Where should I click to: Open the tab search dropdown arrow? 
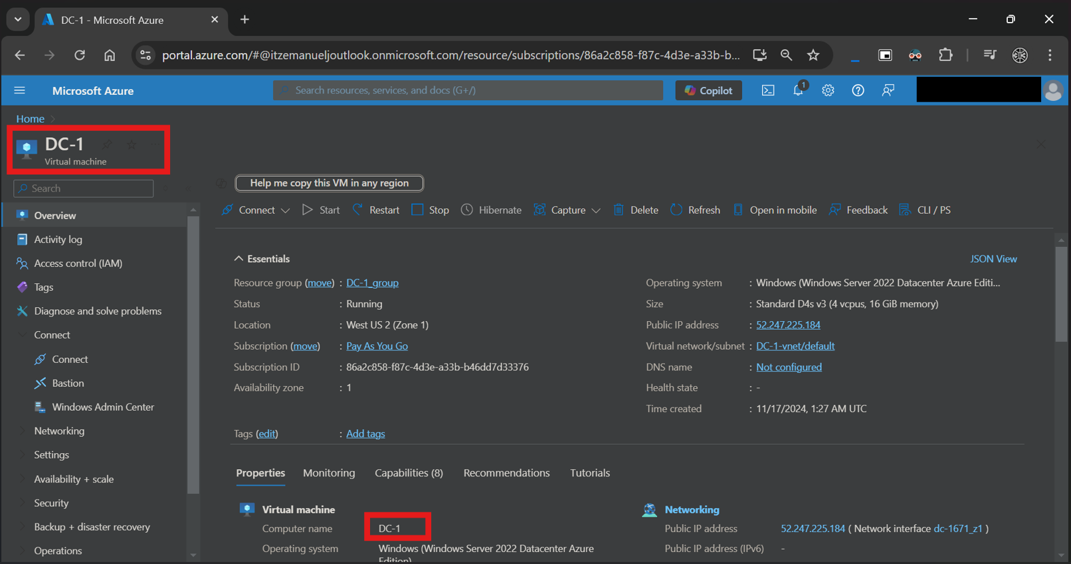click(x=18, y=19)
